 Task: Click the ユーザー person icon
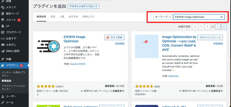[3, 96]
